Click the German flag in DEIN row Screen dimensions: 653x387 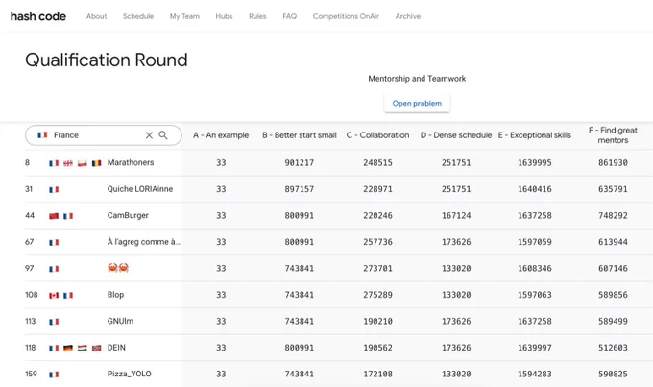(x=68, y=349)
